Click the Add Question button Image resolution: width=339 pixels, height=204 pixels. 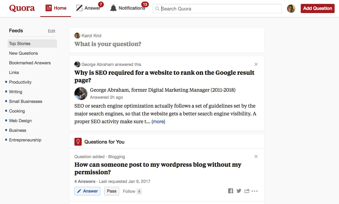317,8
